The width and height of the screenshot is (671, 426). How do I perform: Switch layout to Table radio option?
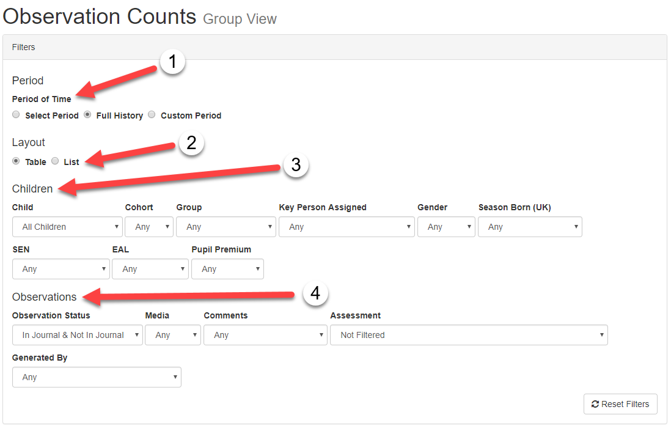16,161
